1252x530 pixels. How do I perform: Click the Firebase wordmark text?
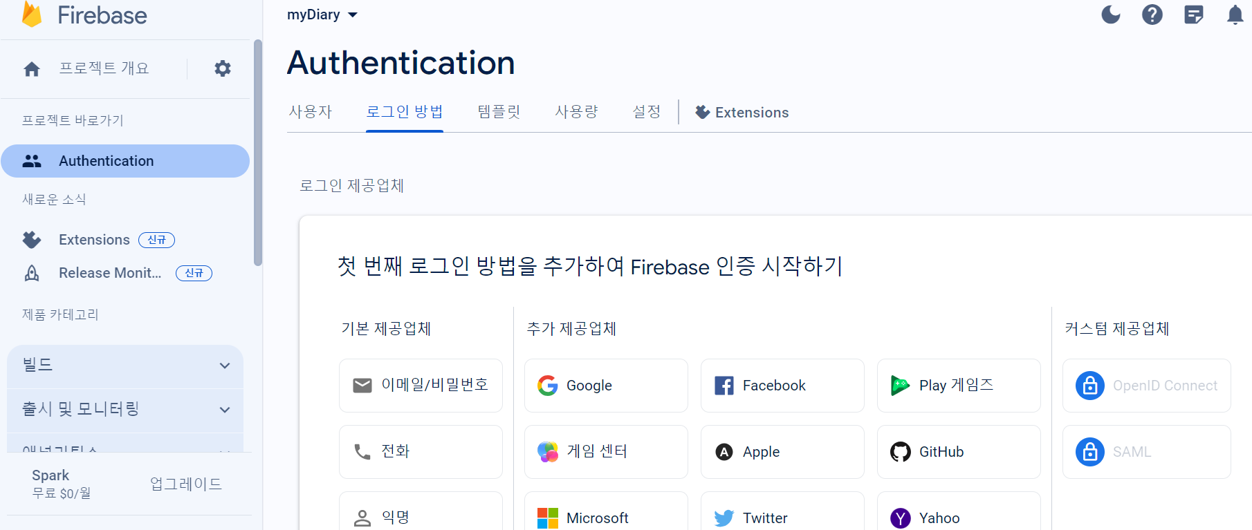(102, 15)
